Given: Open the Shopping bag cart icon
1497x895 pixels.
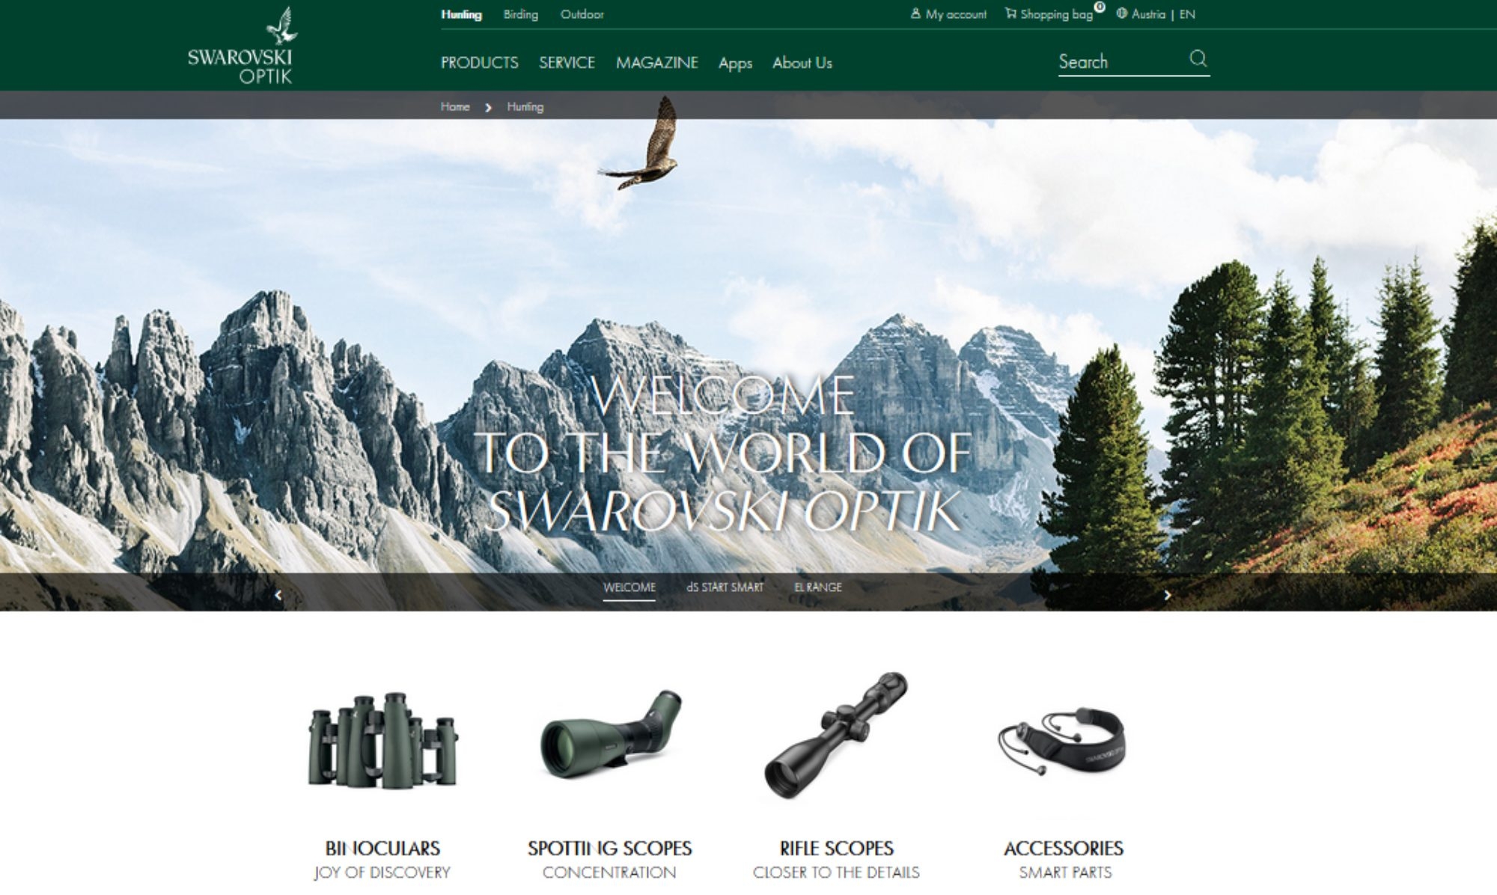Looking at the screenshot, I should 1010,13.
